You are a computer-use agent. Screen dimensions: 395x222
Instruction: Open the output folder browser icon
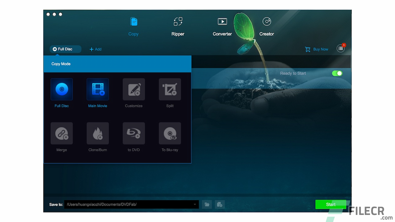207,204
